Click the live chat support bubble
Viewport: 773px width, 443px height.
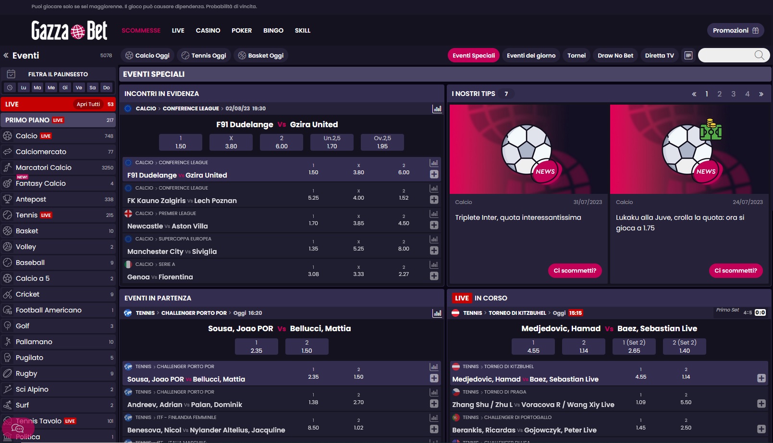pos(17,429)
